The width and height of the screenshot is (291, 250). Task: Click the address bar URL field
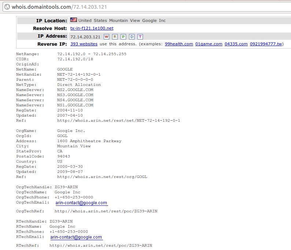147,7
